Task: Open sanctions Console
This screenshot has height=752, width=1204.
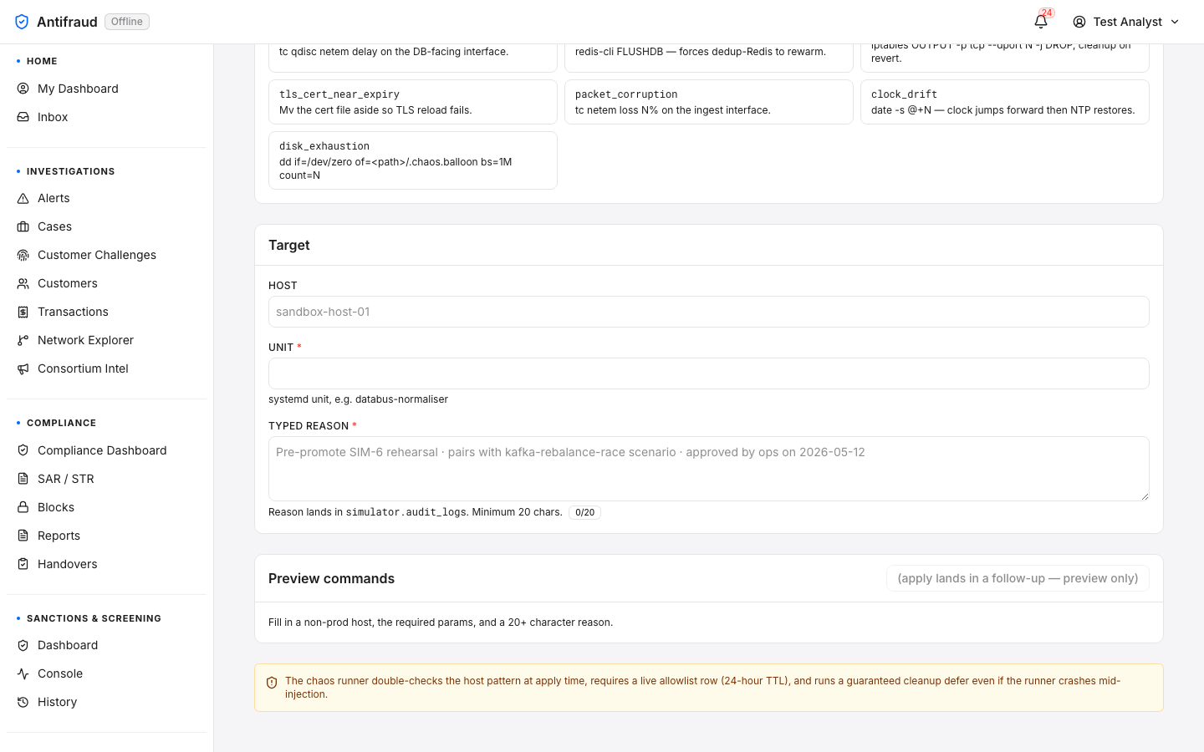Action: tap(60, 673)
